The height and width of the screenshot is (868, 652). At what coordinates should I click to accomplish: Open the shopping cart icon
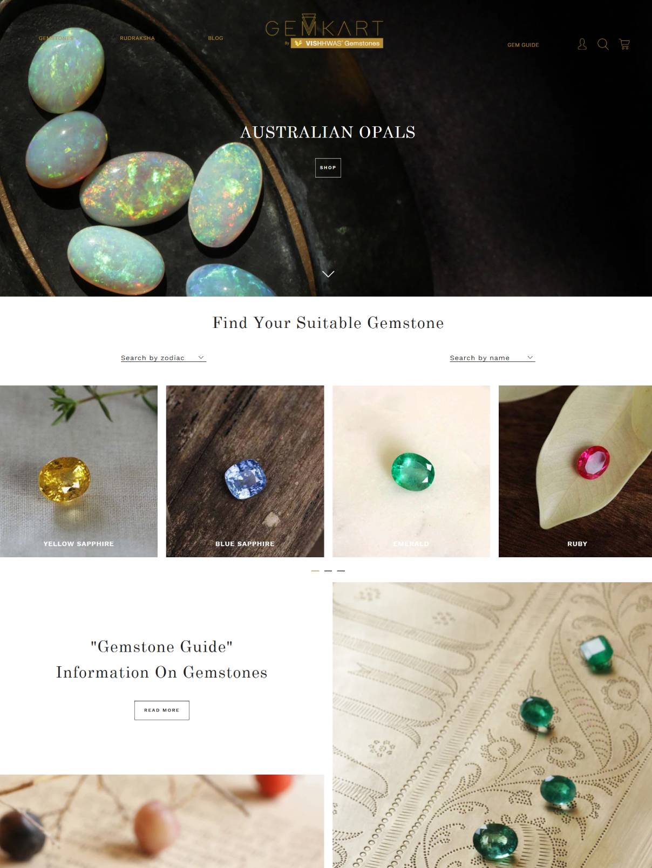click(624, 44)
